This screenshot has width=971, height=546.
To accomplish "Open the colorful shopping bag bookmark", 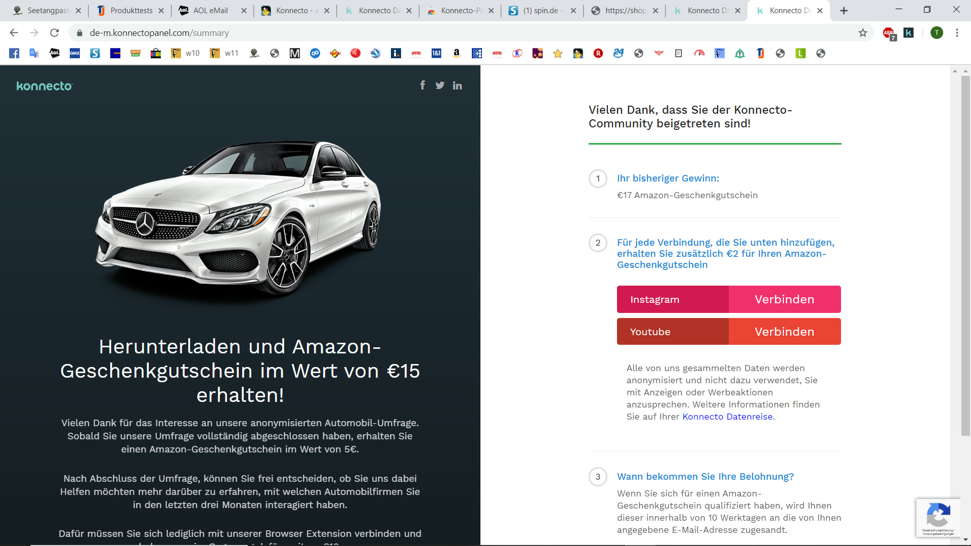I will (156, 53).
